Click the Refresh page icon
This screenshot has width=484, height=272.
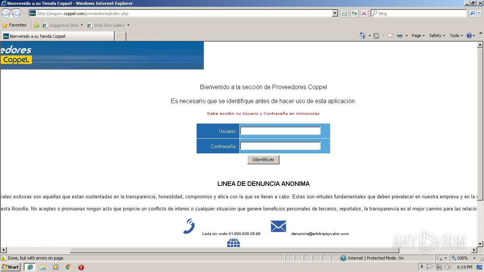click(354, 13)
